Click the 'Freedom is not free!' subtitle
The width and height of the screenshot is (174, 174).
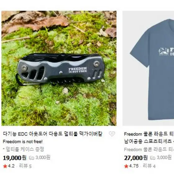coord(23,142)
